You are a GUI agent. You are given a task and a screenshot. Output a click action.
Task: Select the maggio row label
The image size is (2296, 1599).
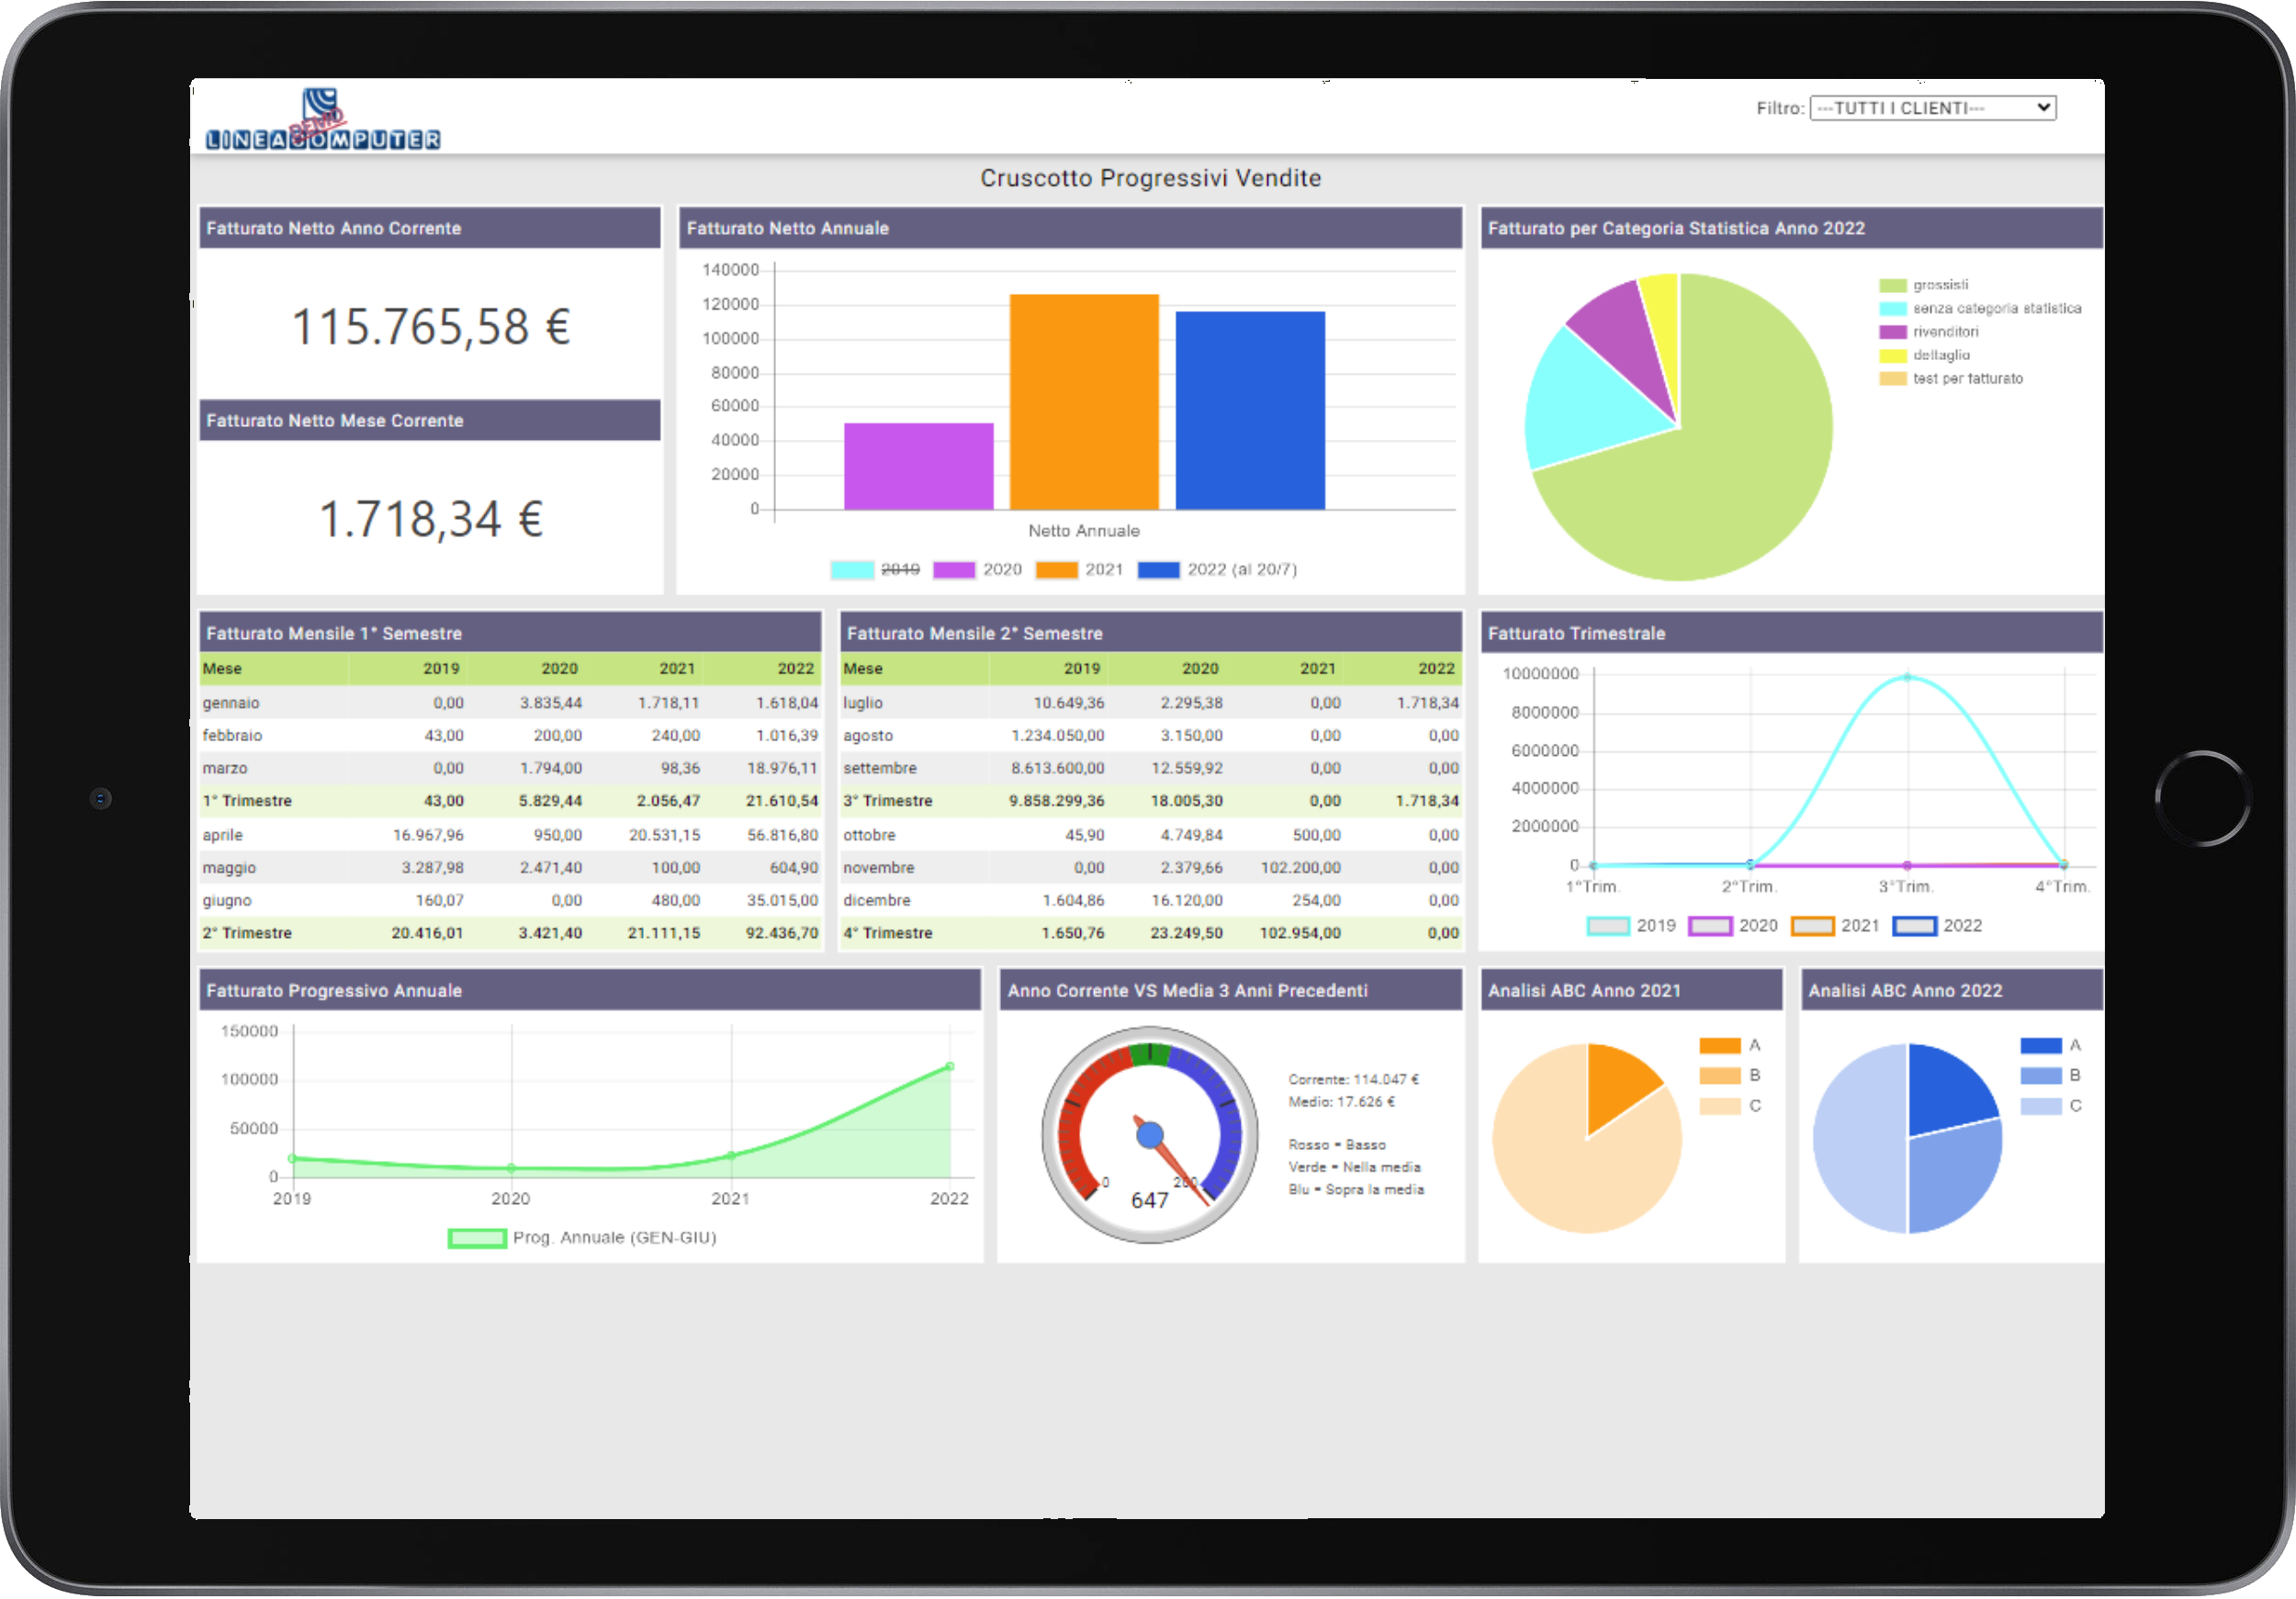(x=229, y=868)
